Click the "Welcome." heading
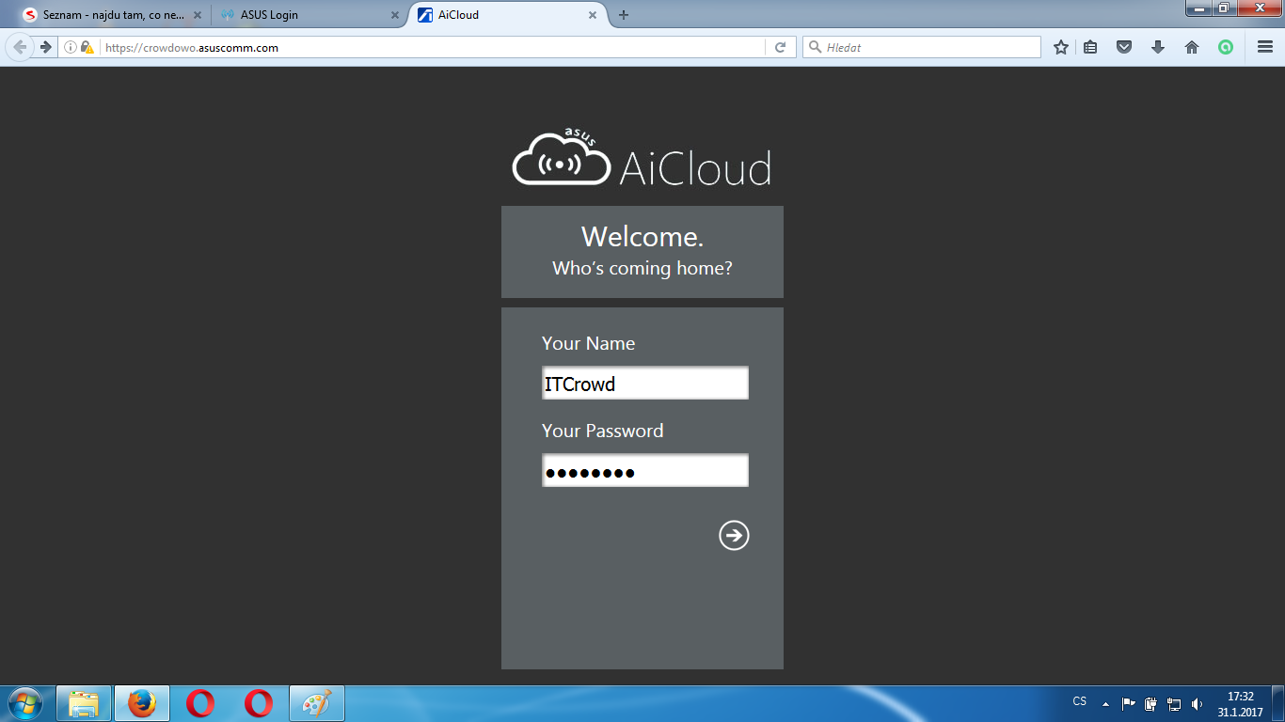This screenshot has height=722, width=1285. click(x=642, y=236)
